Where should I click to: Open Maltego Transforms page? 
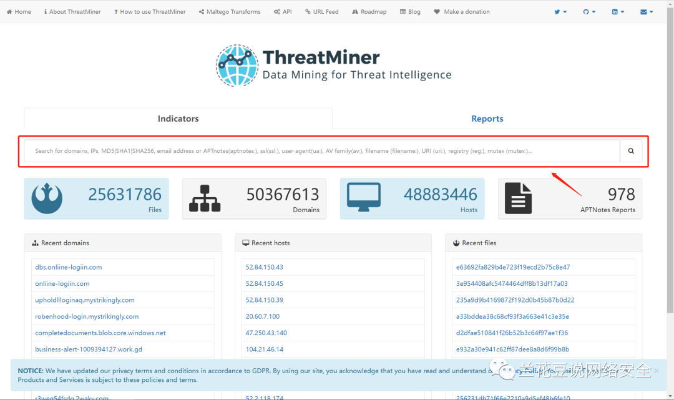pyautogui.click(x=230, y=12)
